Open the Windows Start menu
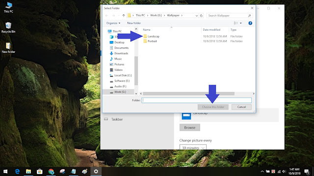 [5, 171]
